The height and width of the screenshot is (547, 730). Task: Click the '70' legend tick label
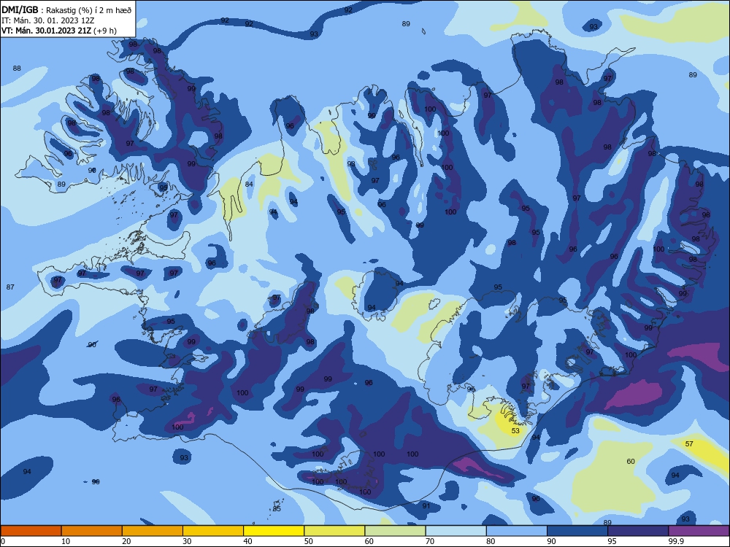tap(430, 541)
